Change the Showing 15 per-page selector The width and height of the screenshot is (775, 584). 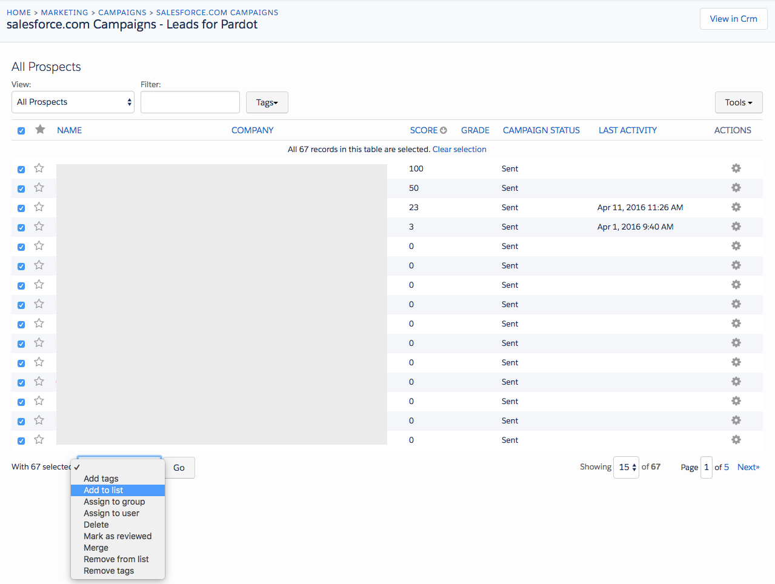point(626,467)
